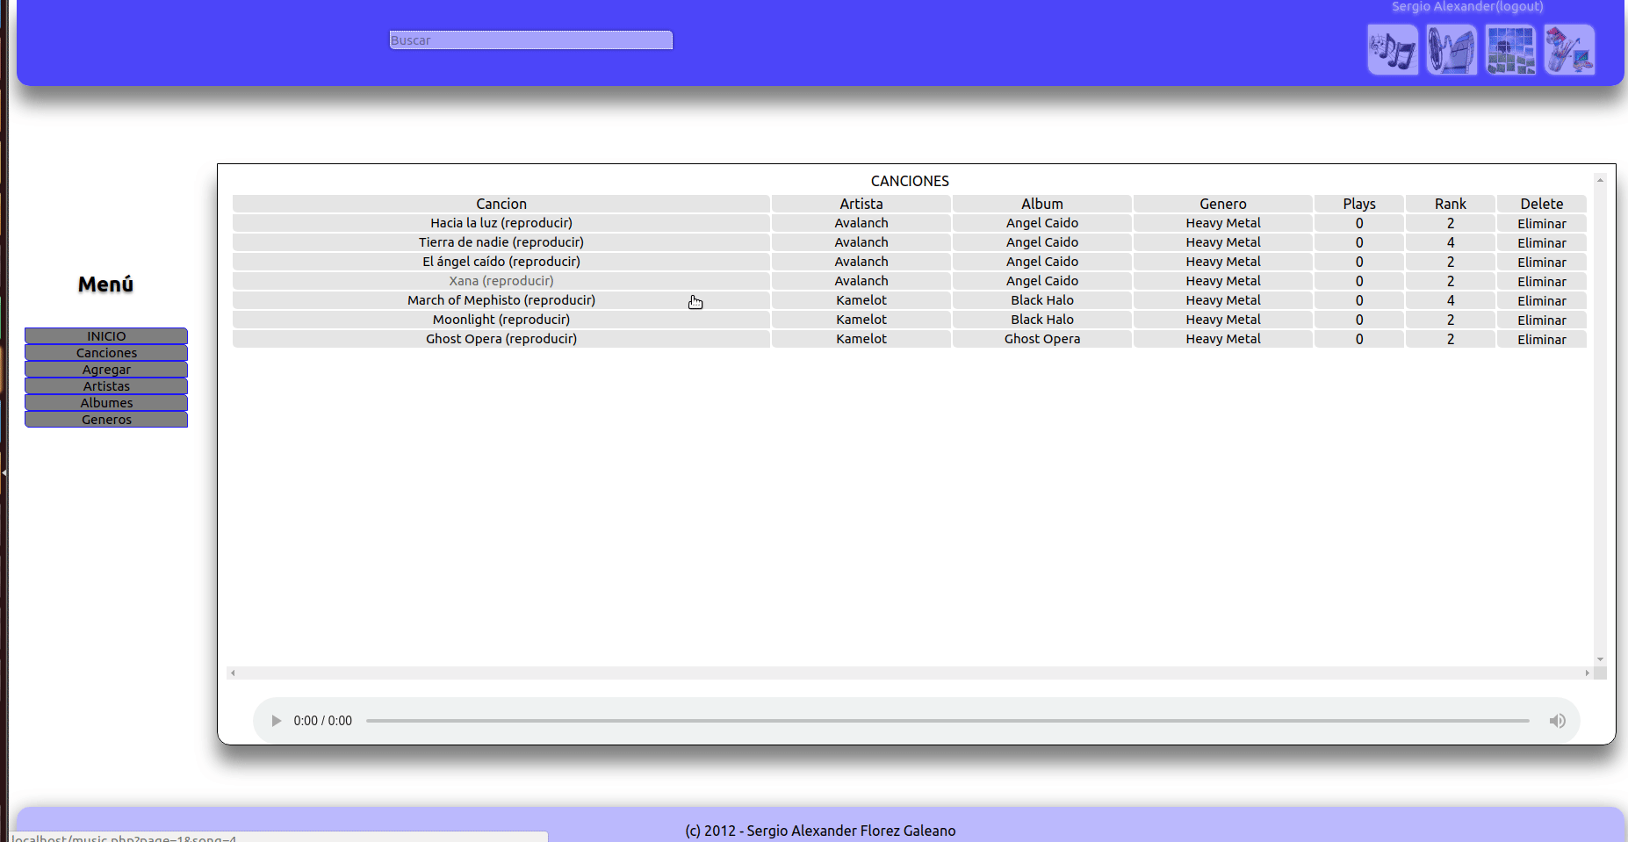Select the Canciones menu entry
Screen dimensions: 1628x842
click(x=106, y=352)
